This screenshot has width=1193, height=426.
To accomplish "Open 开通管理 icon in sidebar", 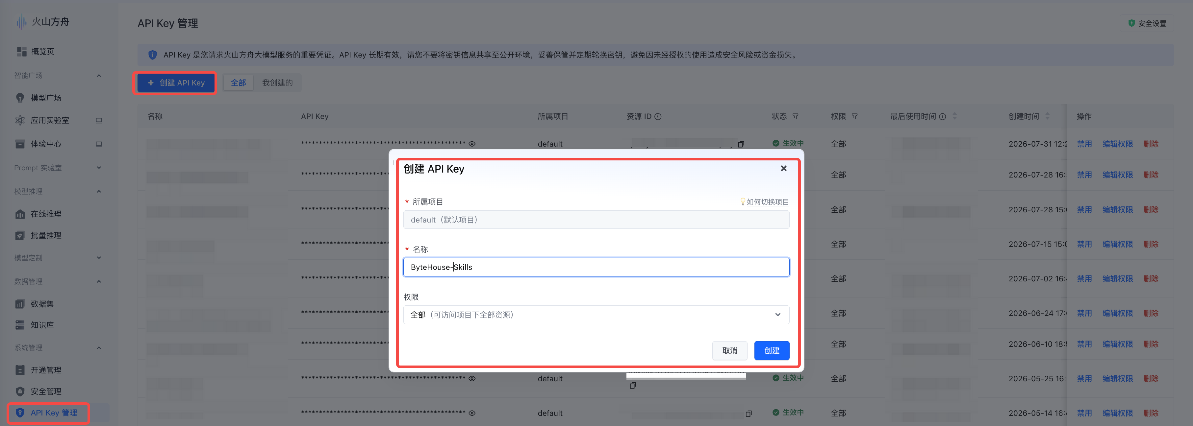I will point(20,370).
